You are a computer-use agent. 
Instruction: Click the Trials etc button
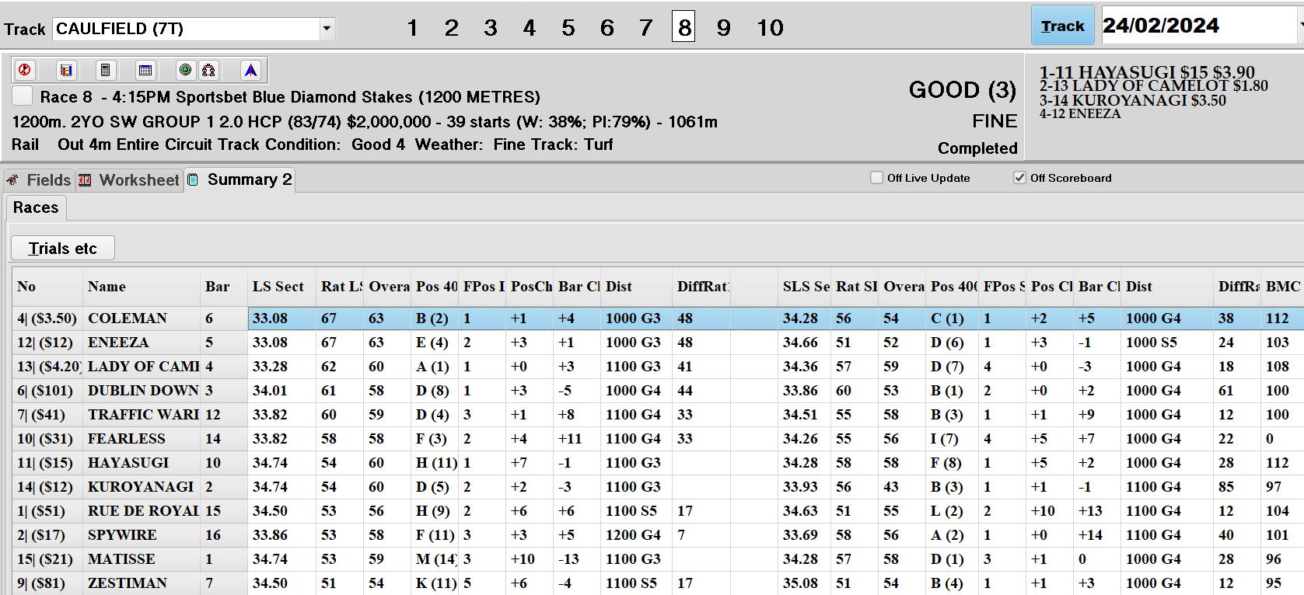[63, 249]
